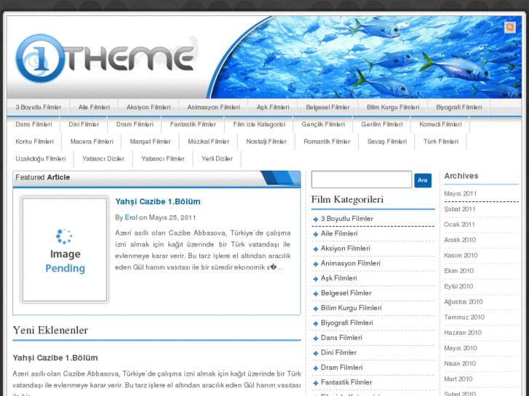Open featured Yahşi Cazibe 1.Bölüm title link

point(158,201)
